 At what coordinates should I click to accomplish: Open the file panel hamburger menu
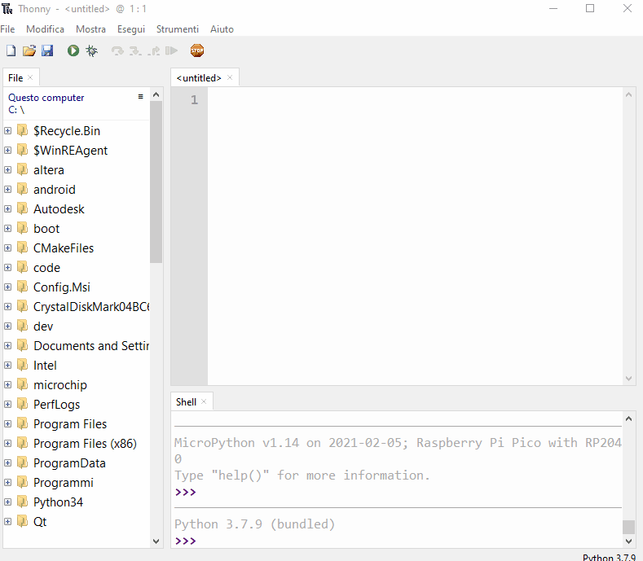click(140, 96)
